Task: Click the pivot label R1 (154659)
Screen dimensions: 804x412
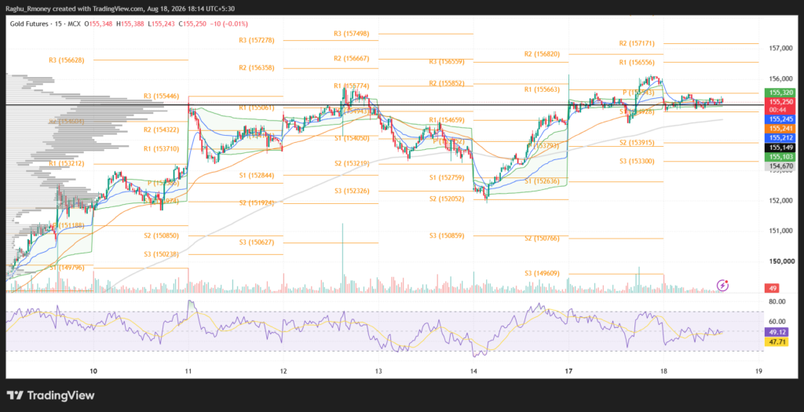Action: pyautogui.click(x=447, y=120)
